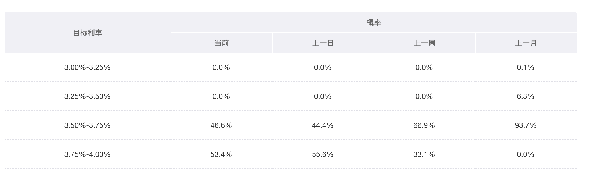Click the 46.6% current probability cell

point(221,125)
